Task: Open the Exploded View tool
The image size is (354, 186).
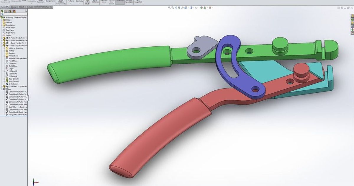Action: point(104,2)
